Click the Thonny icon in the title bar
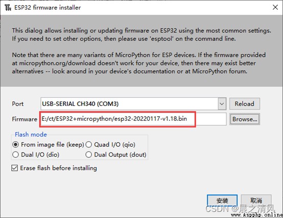 pyautogui.click(x=8, y=8)
